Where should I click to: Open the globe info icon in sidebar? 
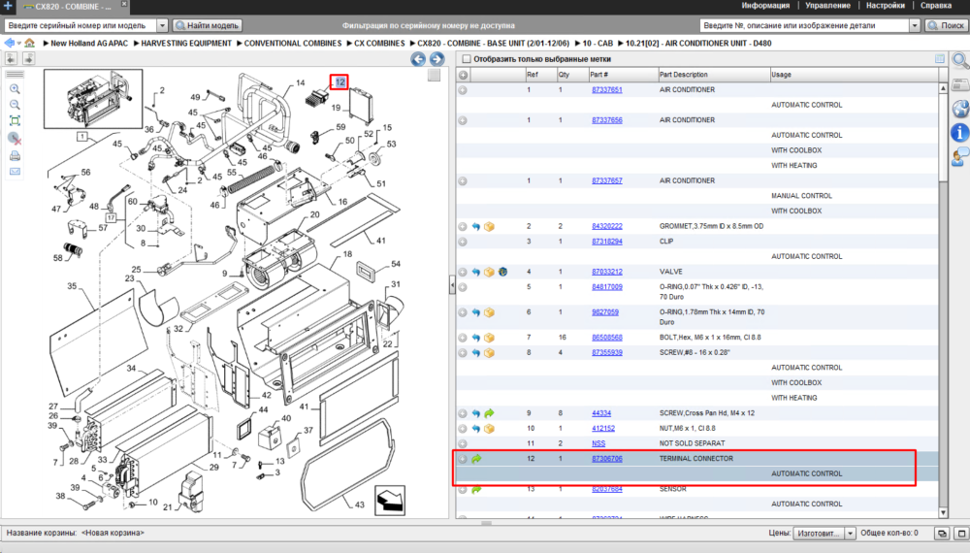960,109
